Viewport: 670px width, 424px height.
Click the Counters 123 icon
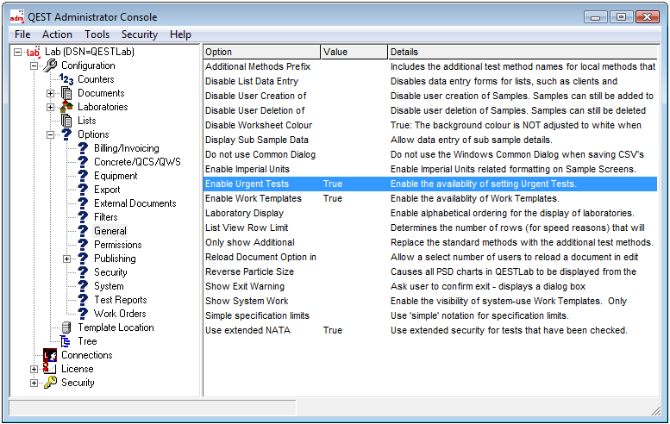tap(66, 79)
